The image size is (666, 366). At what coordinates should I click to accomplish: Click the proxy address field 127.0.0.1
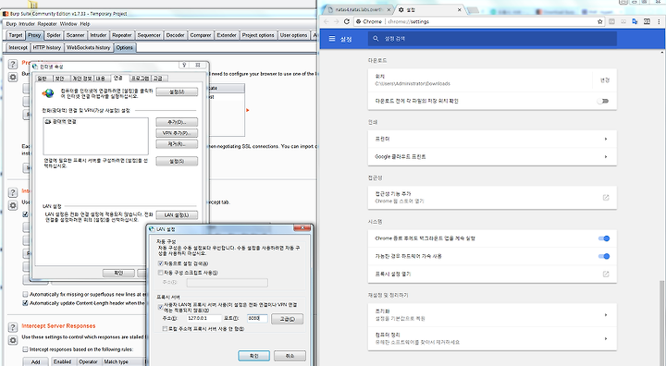point(203,318)
